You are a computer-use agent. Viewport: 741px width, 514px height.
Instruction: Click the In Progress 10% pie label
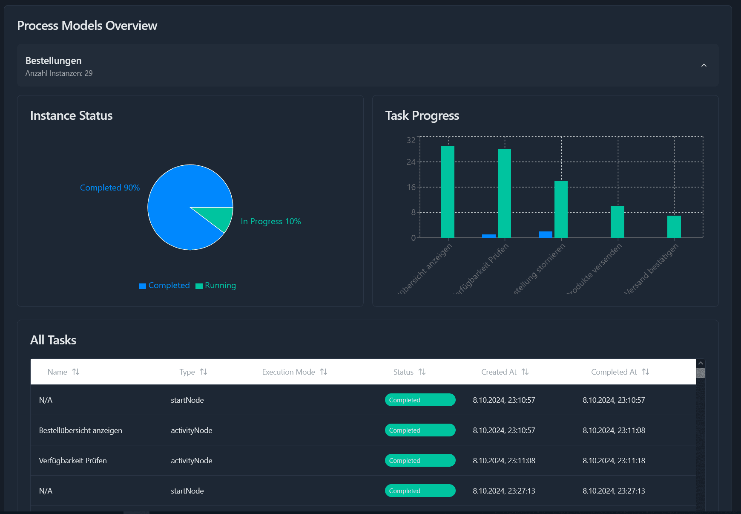point(271,221)
